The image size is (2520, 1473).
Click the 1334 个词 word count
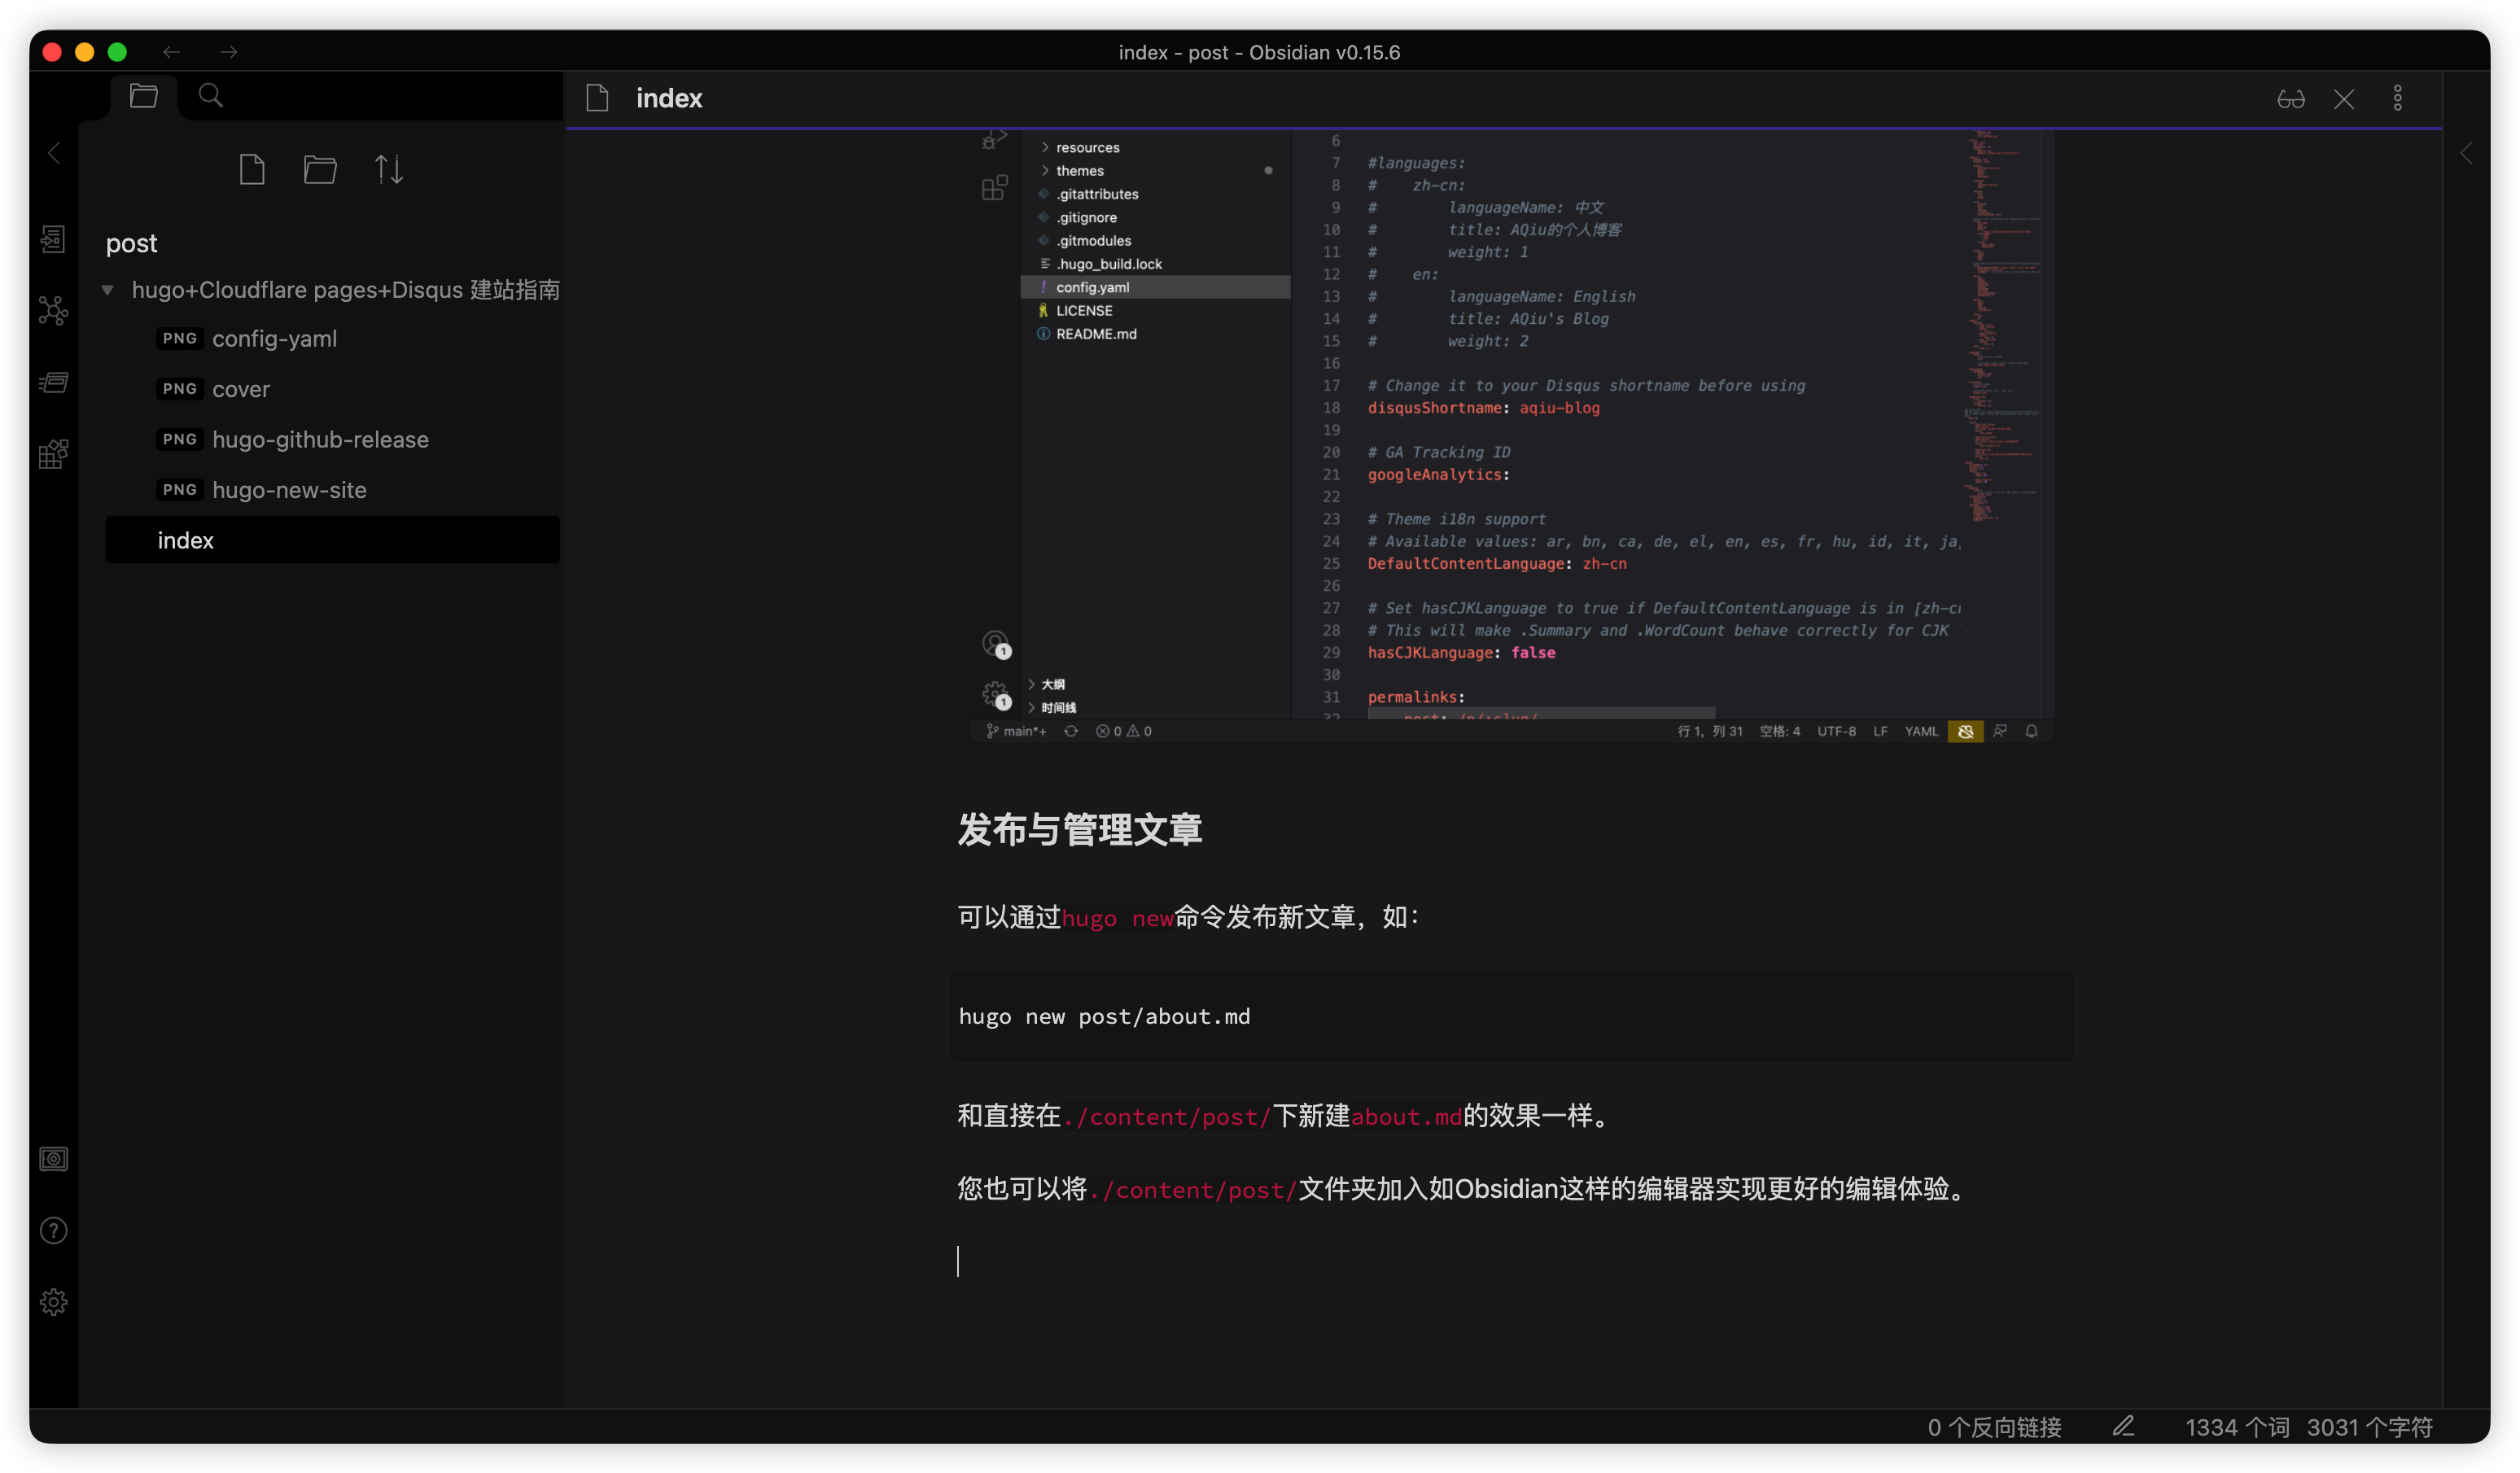coord(2237,1426)
